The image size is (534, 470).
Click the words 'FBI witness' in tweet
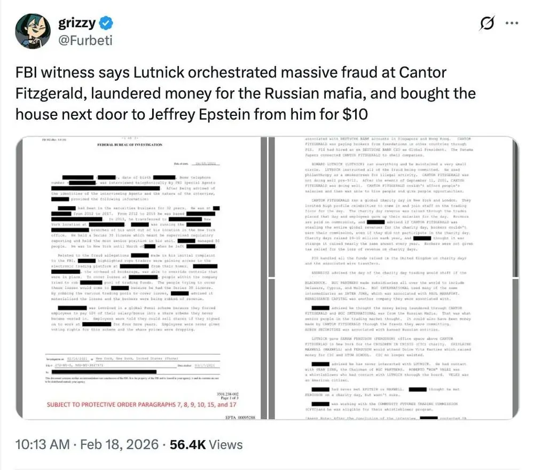coord(52,73)
